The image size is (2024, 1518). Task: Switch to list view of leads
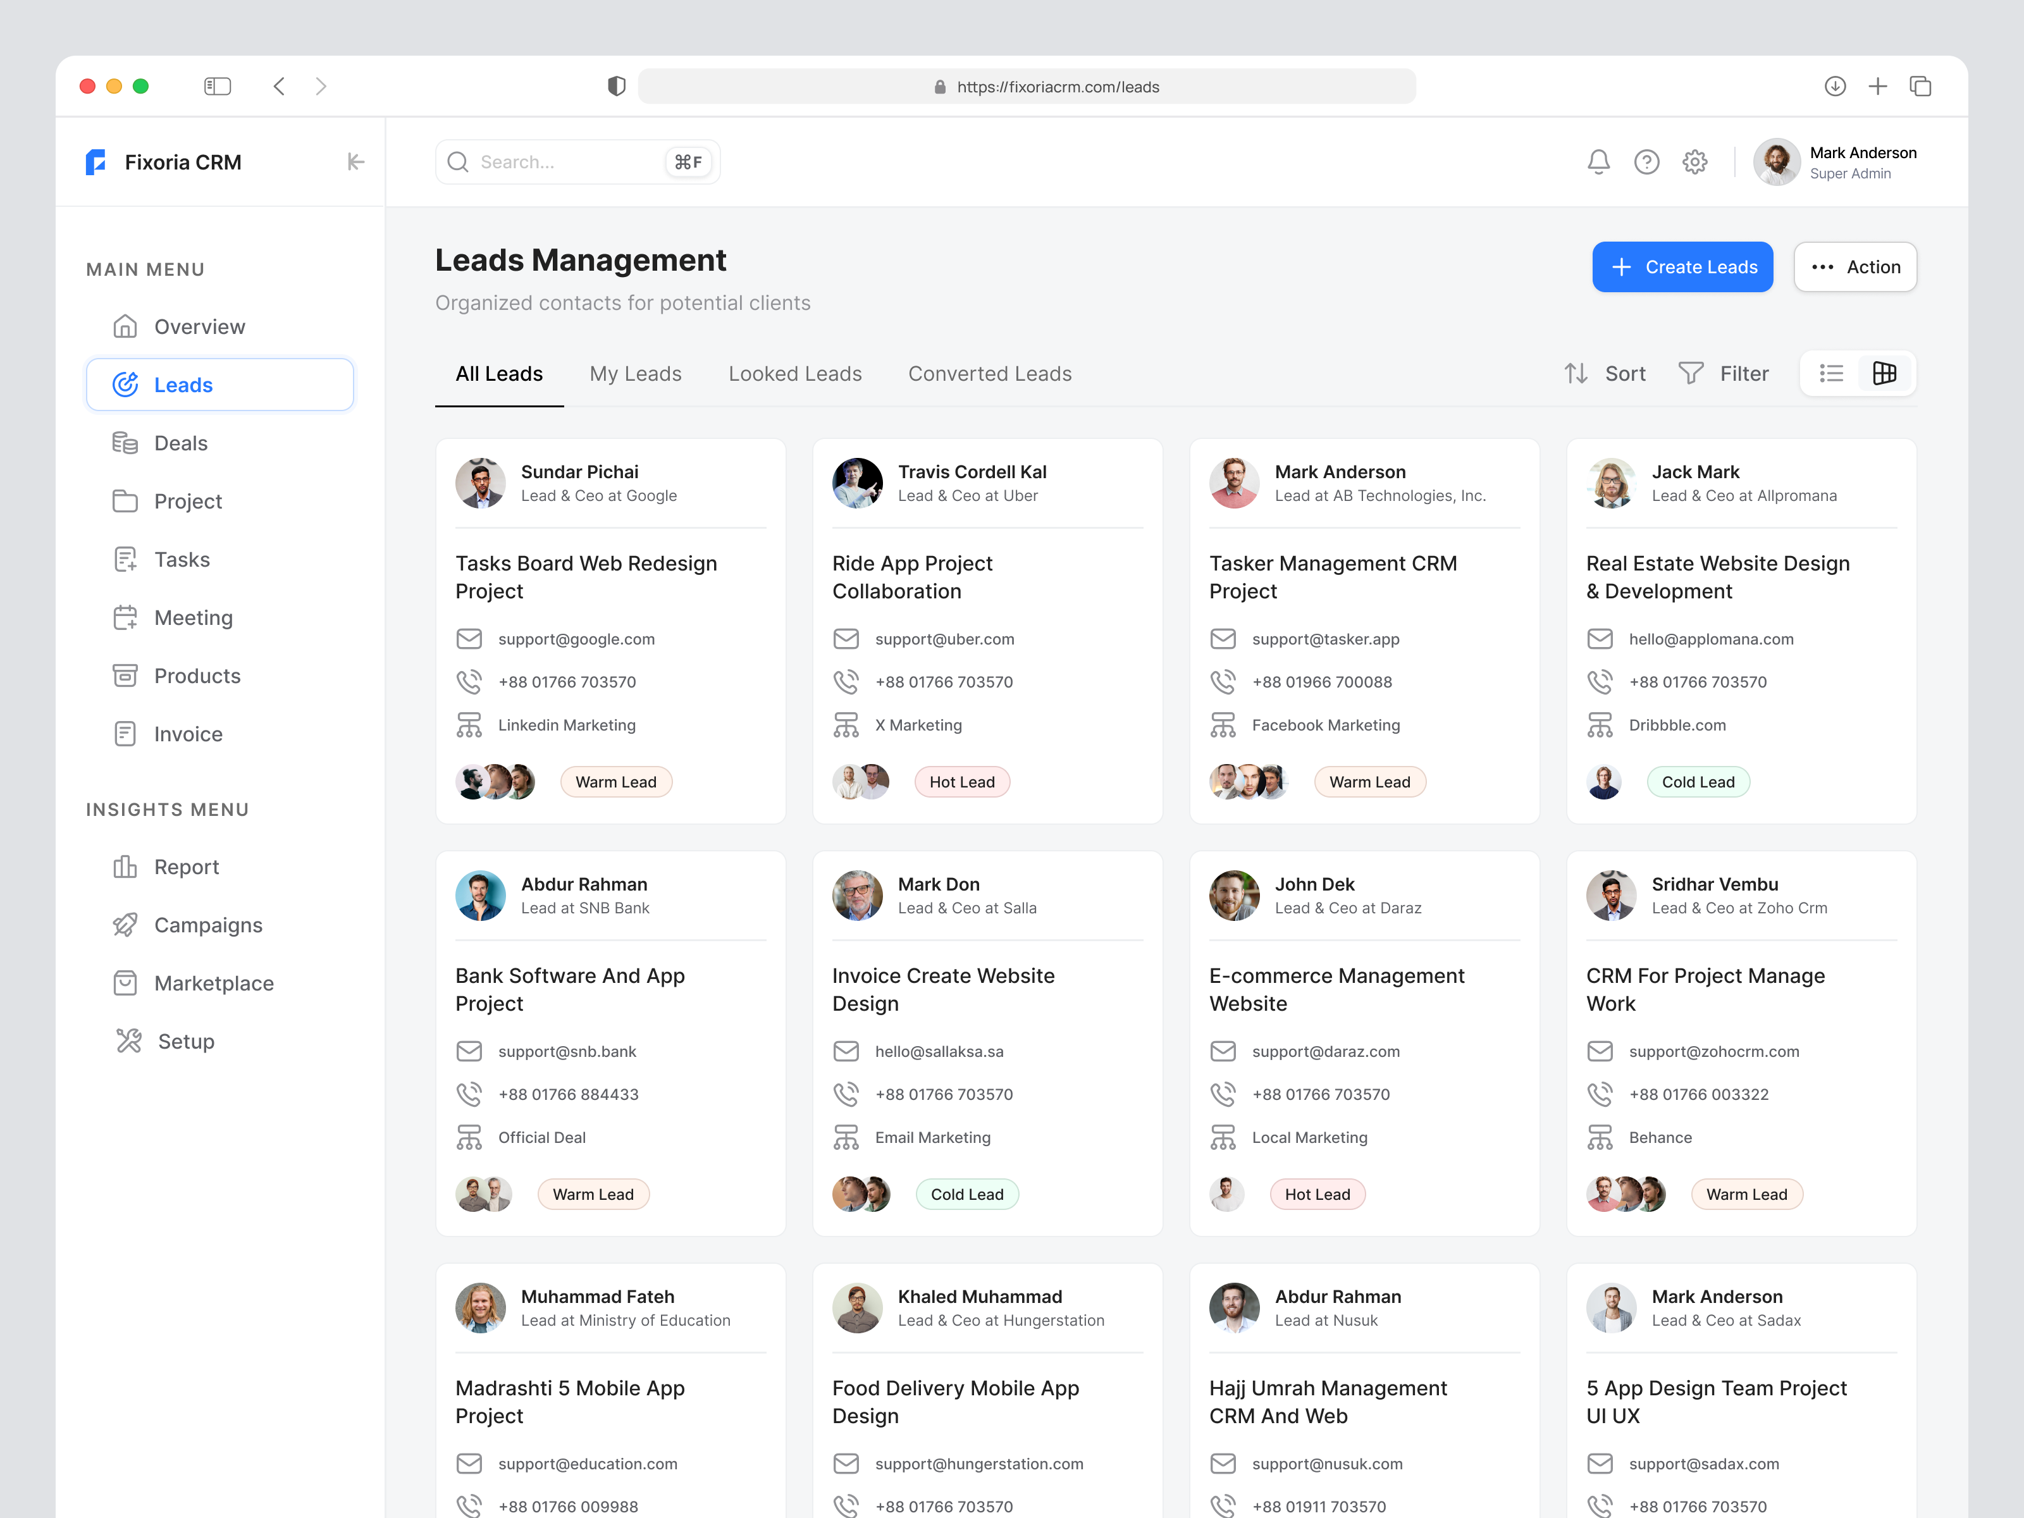coord(1830,373)
